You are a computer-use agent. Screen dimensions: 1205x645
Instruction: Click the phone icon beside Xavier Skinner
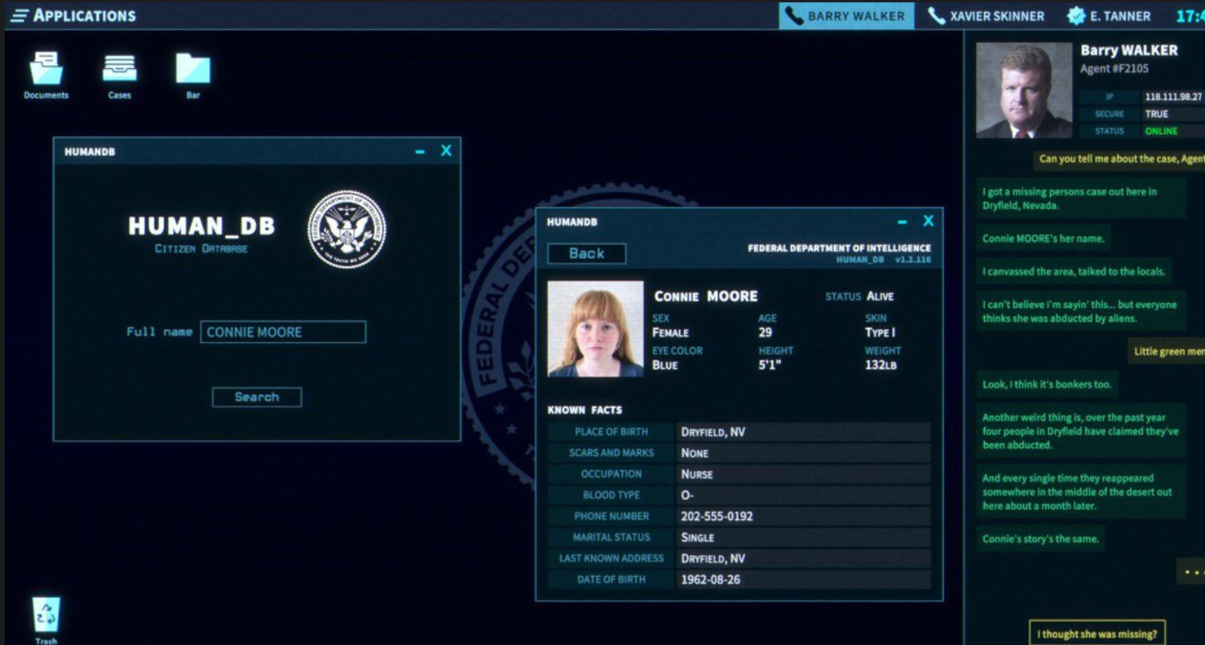click(937, 16)
